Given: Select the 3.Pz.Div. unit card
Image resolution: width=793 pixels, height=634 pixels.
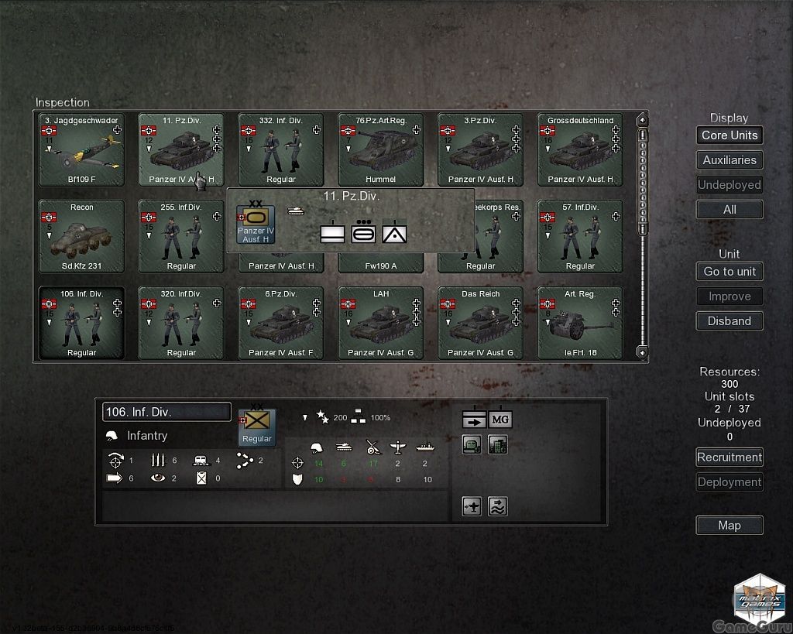Looking at the screenshot, I should coord(480,149).
